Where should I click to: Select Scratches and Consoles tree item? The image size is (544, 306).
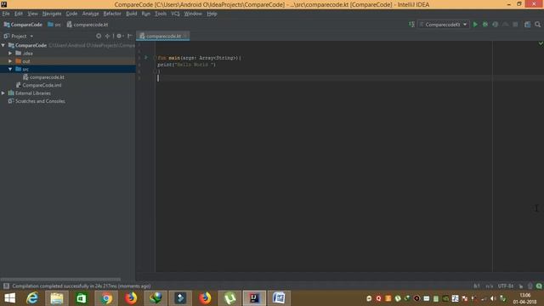(x=37, y=101)
